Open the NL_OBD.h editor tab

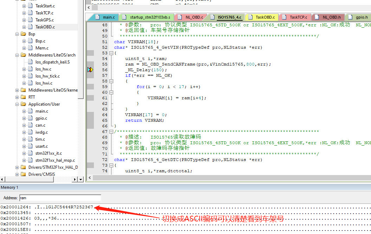(x=328, y=17)
